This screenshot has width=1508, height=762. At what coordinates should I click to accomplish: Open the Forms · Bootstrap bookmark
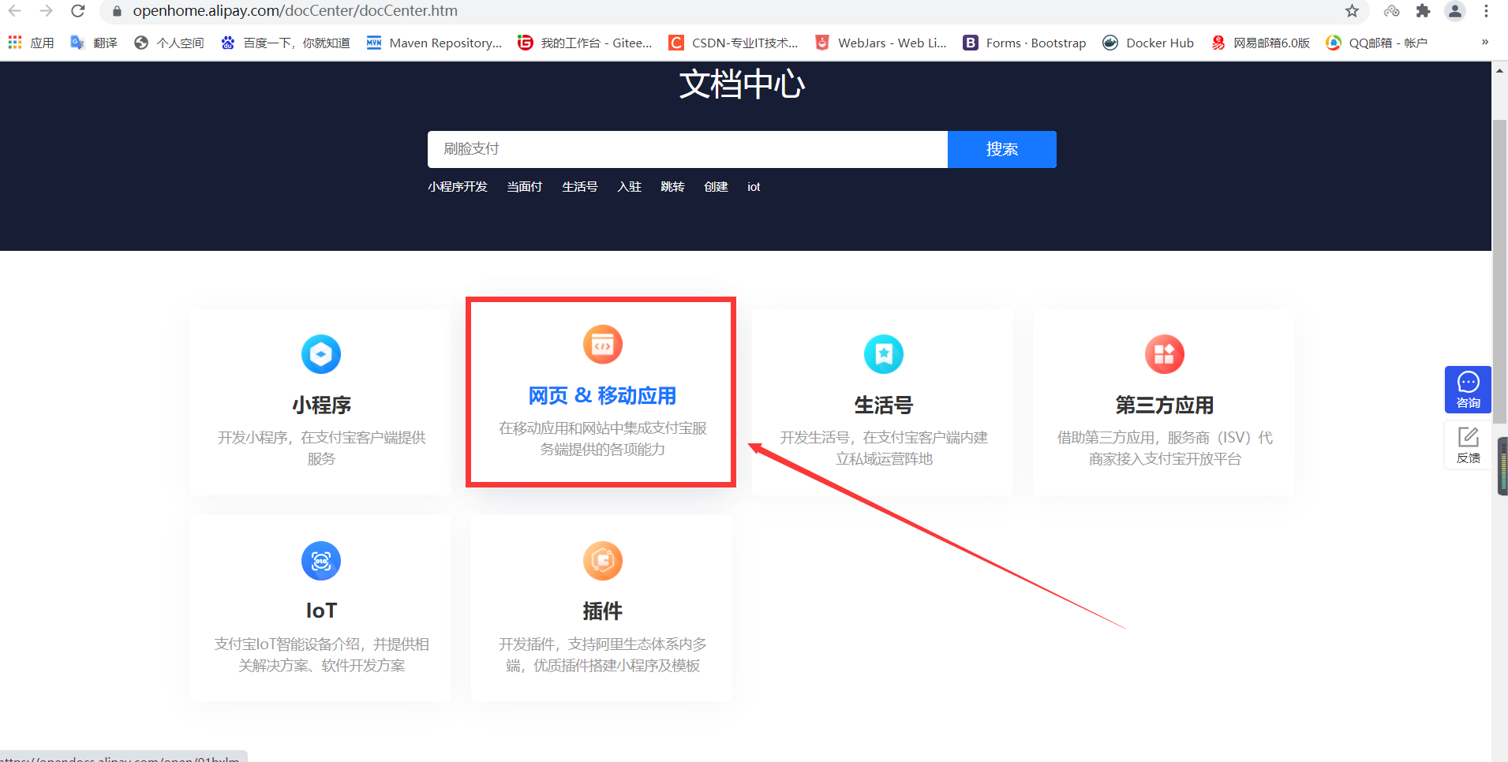pyautogui.click(x=1024, y=43)
